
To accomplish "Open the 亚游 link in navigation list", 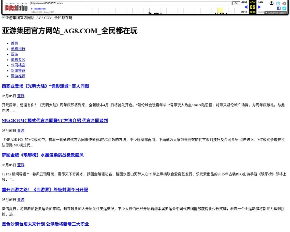I will click(x=14, y=54).
